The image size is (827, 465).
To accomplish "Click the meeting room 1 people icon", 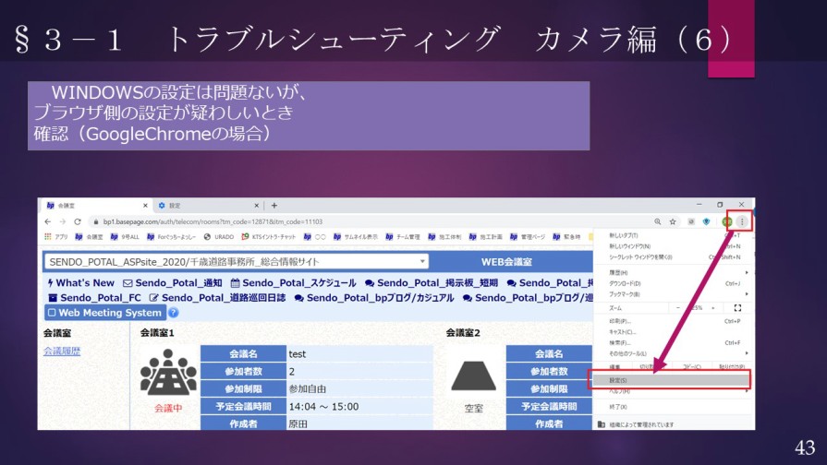I will [x=168, y=372].
